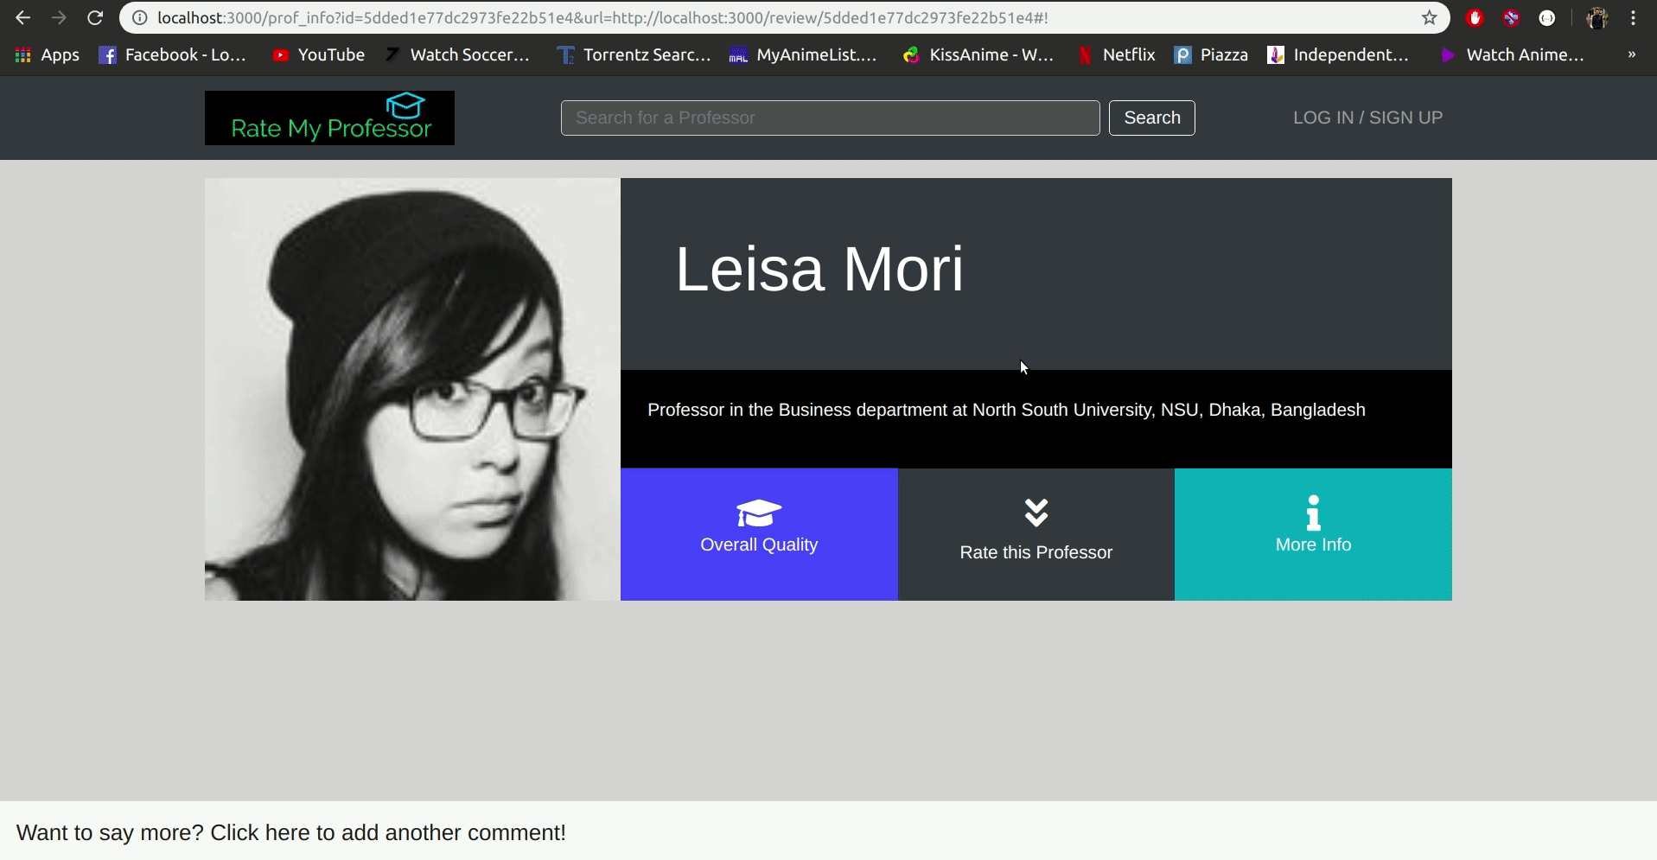This screenshot has width=1657, height=860.
Task: Open the Netflix bookmark
Action: [1117, 55]
